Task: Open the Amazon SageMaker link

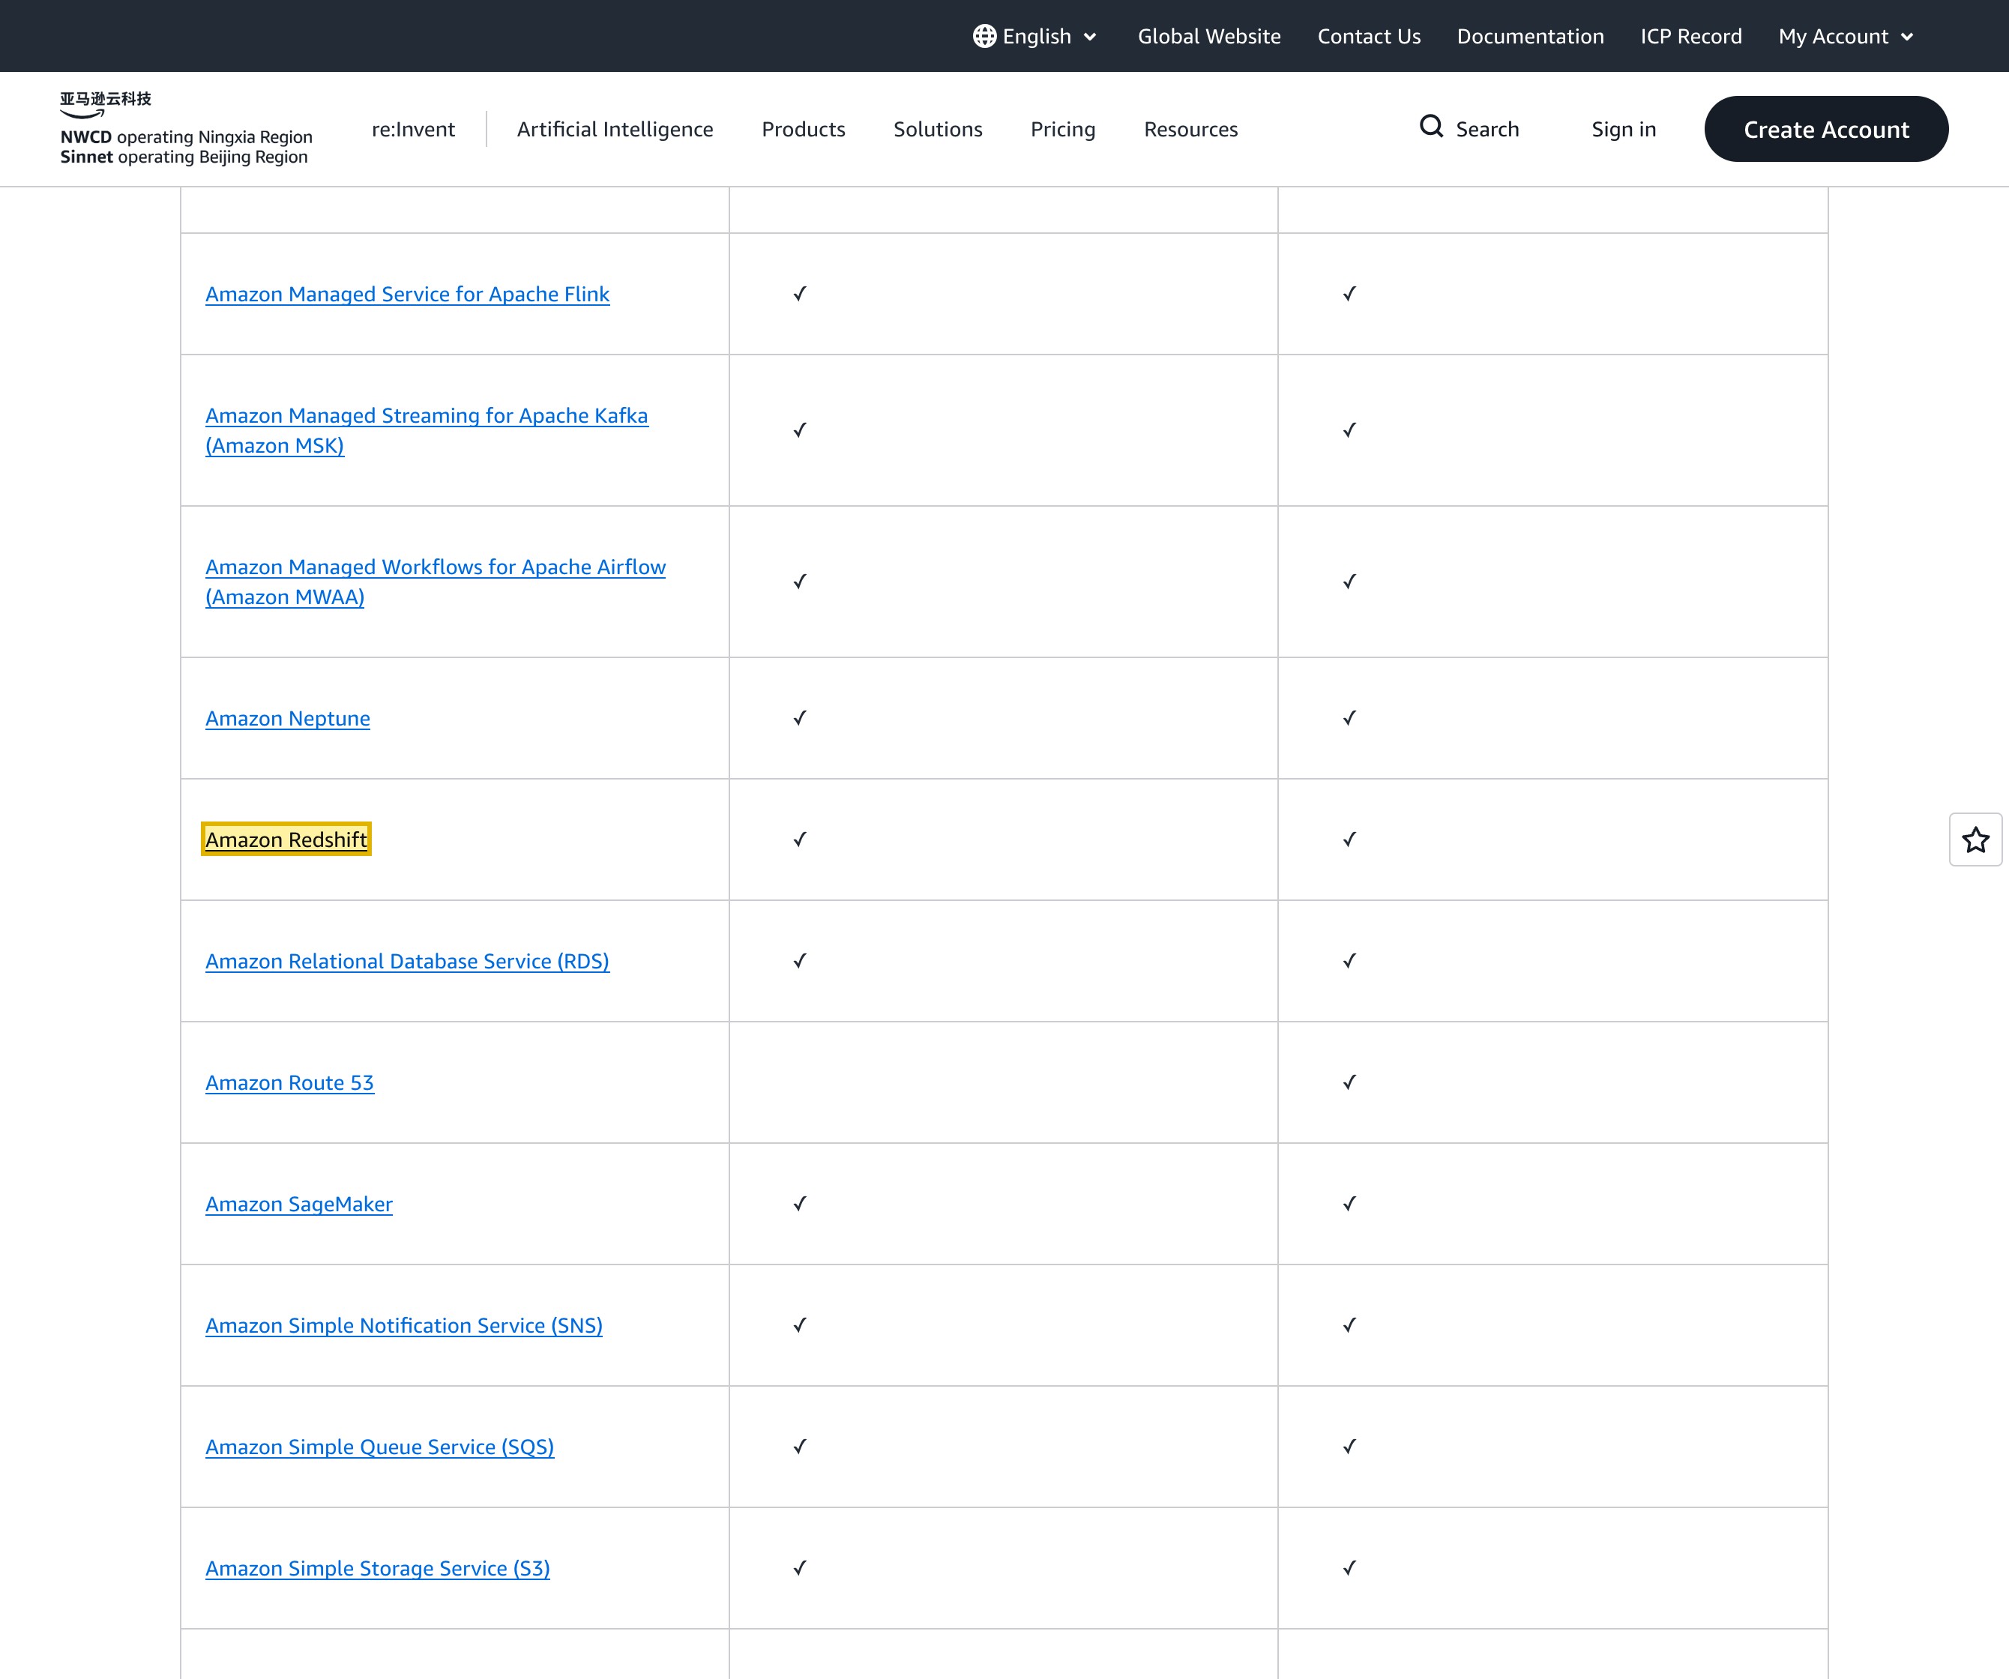Action: click(298, 1204)
